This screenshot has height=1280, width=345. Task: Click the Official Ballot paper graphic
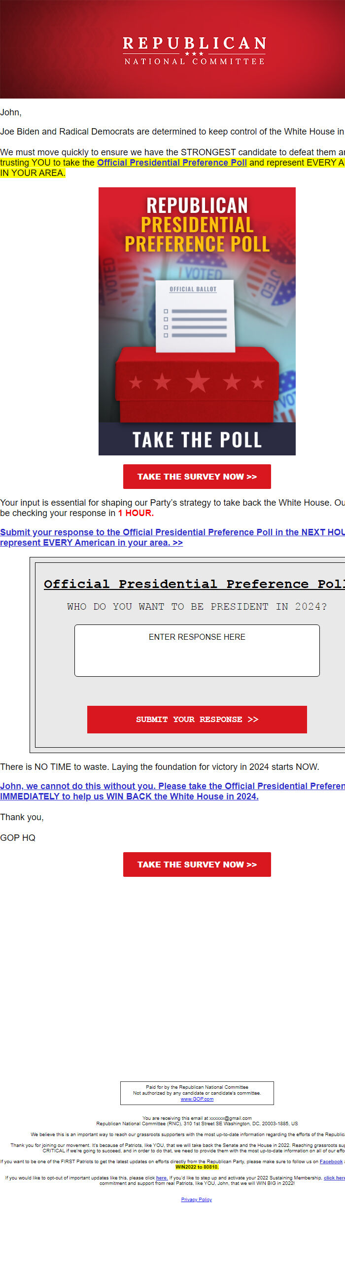point(195,316)
